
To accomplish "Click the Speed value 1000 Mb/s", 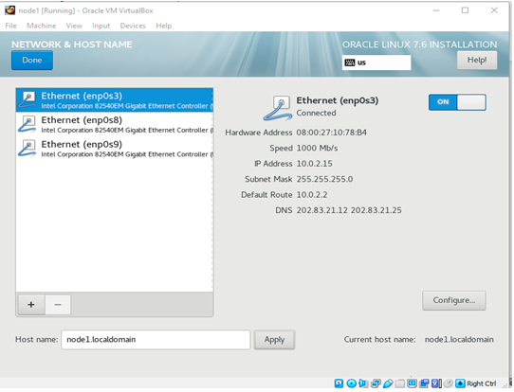I will tap(317, 149).
